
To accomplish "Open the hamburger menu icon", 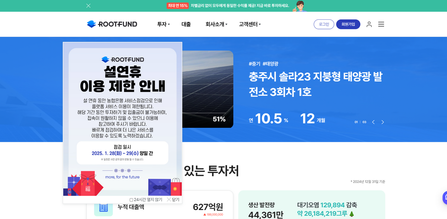I will tap(381, 24).
